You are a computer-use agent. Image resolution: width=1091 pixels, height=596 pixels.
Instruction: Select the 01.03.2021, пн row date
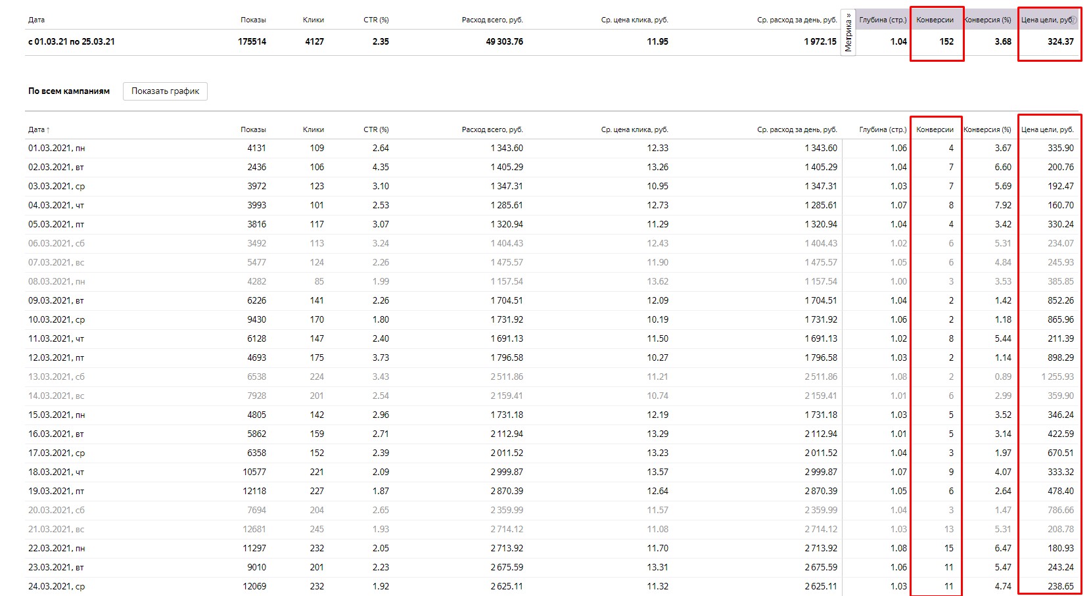pyautogui.click(x=57, y=149)
